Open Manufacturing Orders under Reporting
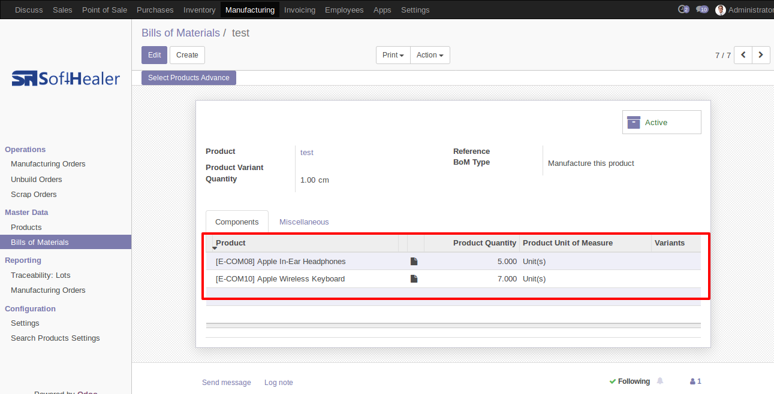 pos(48,290)
